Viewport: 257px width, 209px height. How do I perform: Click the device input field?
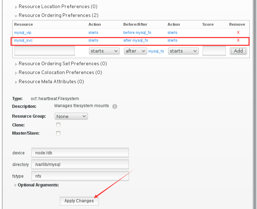click(80, 153)
